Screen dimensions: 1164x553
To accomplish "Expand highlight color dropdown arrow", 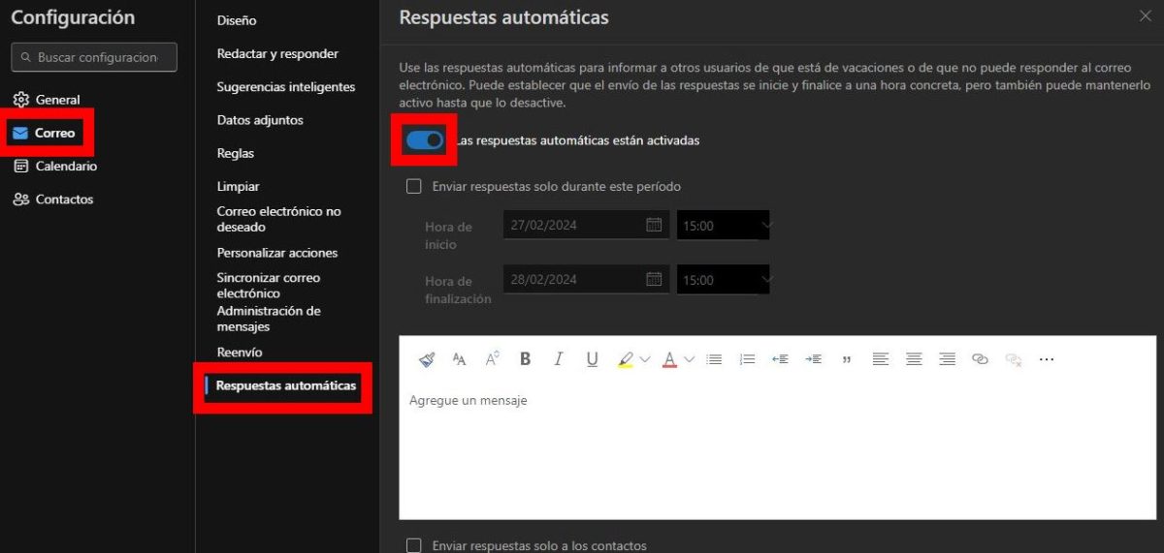I will (644, 359).
